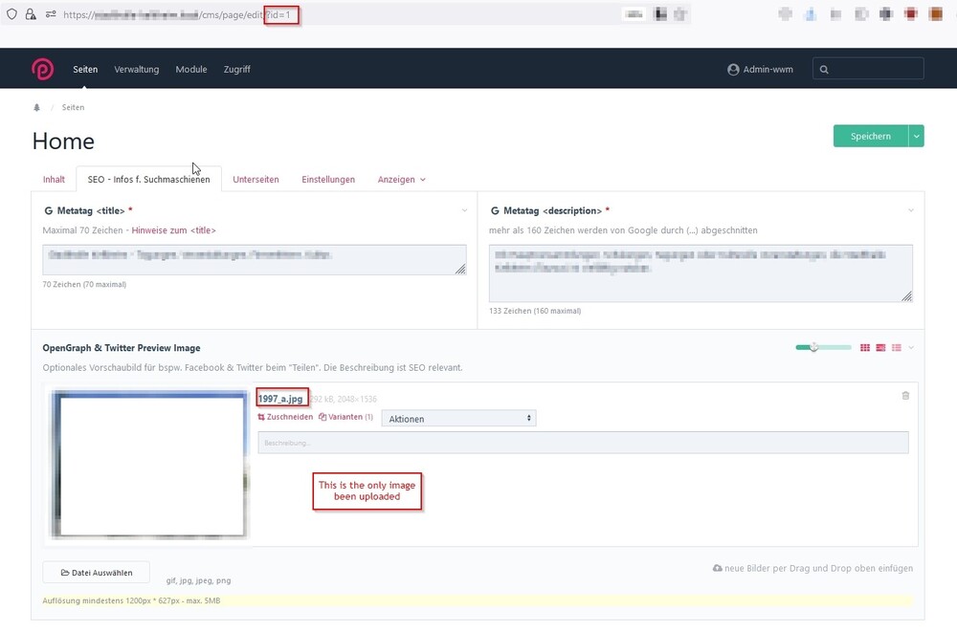
Task: Adjust the thumbnail size slider
Action: click(x=813, y=348)
